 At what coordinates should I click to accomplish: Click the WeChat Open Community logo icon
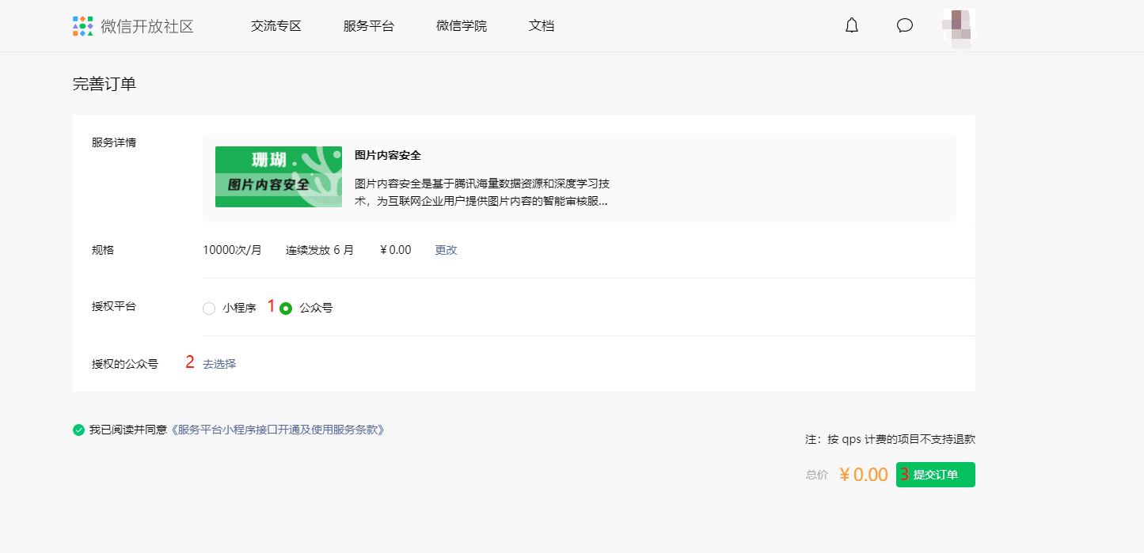point(83,26)
